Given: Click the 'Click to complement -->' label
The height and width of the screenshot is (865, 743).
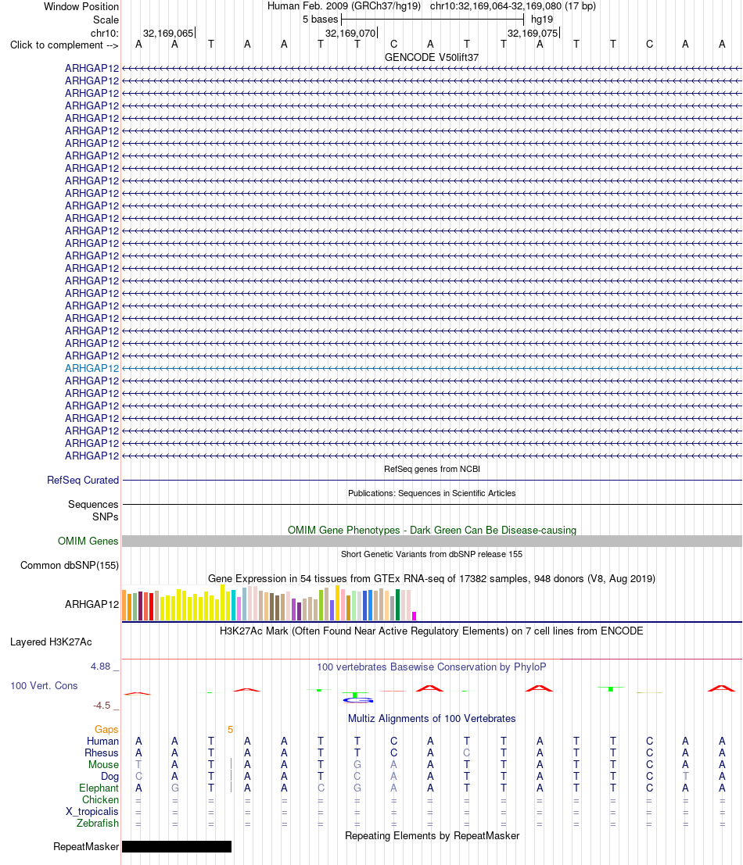Looking at the screenshot, I should [x=64, y=45].
